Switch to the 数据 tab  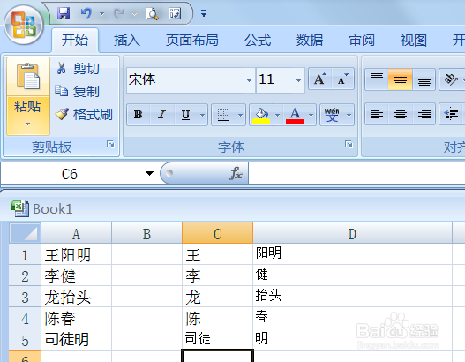tap(310, 41)
